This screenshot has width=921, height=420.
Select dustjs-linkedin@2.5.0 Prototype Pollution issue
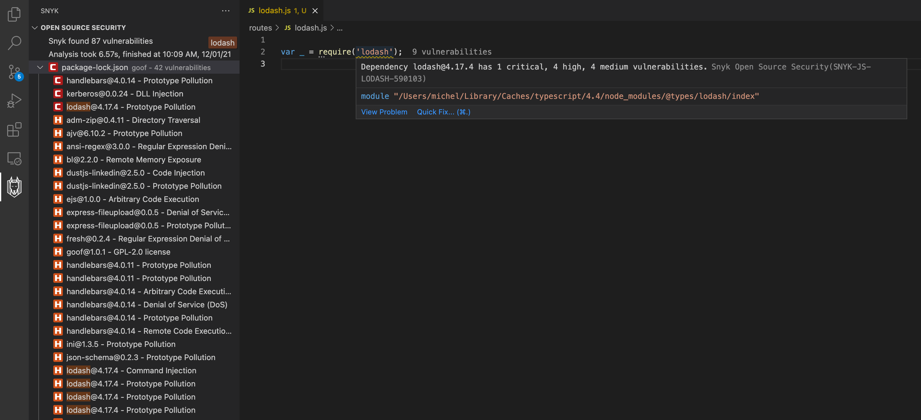click(x=134, y=186)
